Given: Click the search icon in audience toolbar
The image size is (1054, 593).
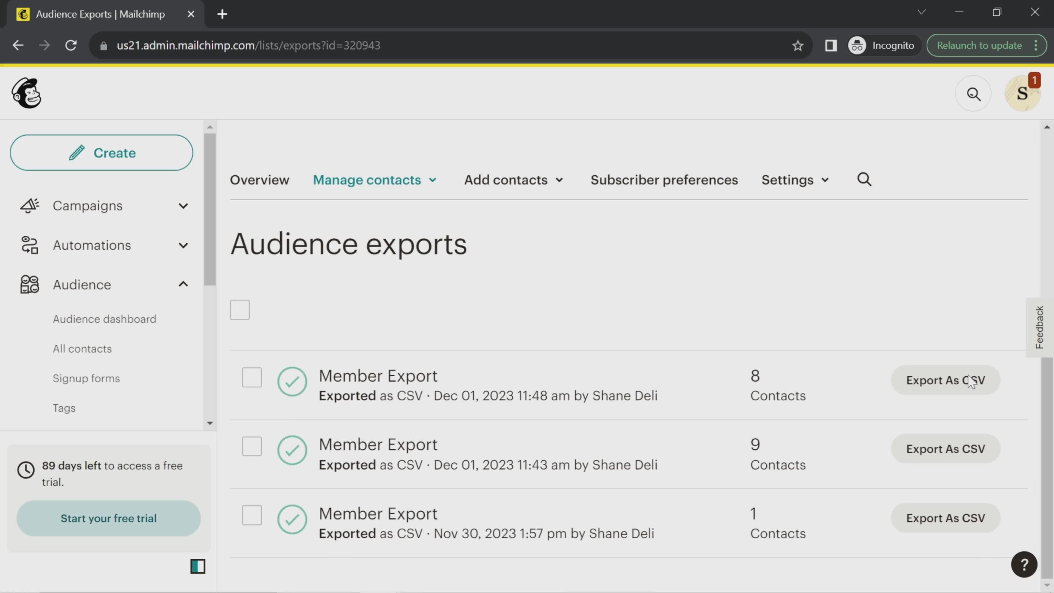Looking at the screenshot, I should coord(864,180).
